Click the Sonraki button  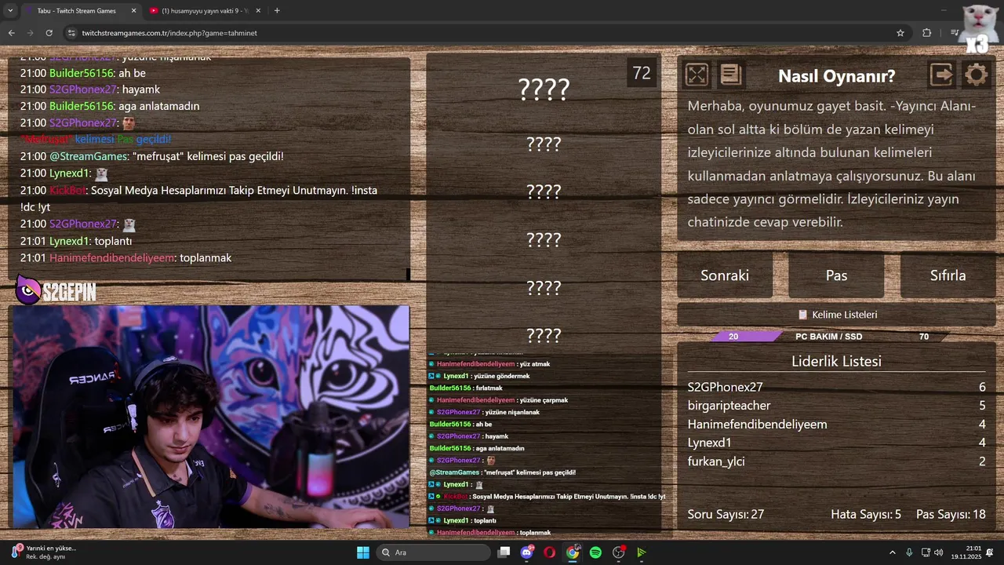tap(725, 275)
